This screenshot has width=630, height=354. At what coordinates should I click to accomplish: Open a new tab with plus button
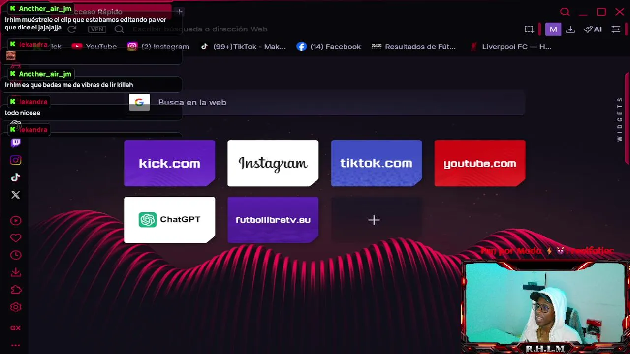coord(180,12)
